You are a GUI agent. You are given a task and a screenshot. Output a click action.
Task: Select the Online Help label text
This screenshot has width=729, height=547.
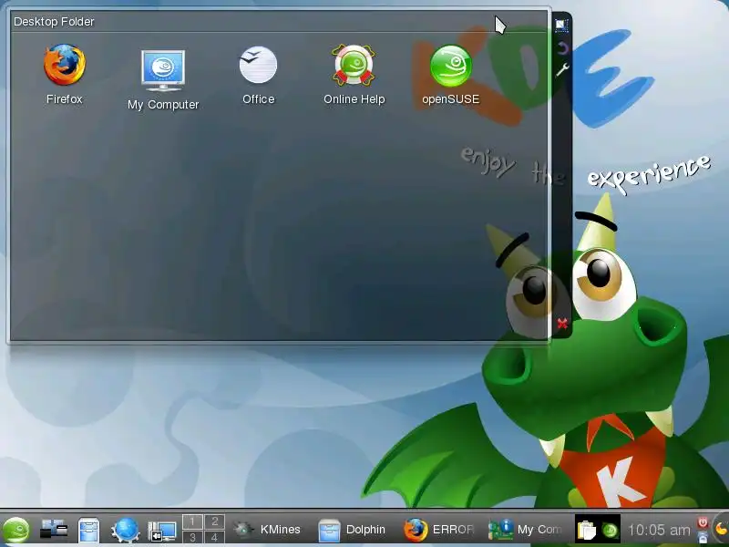click(x=354, y=99)
